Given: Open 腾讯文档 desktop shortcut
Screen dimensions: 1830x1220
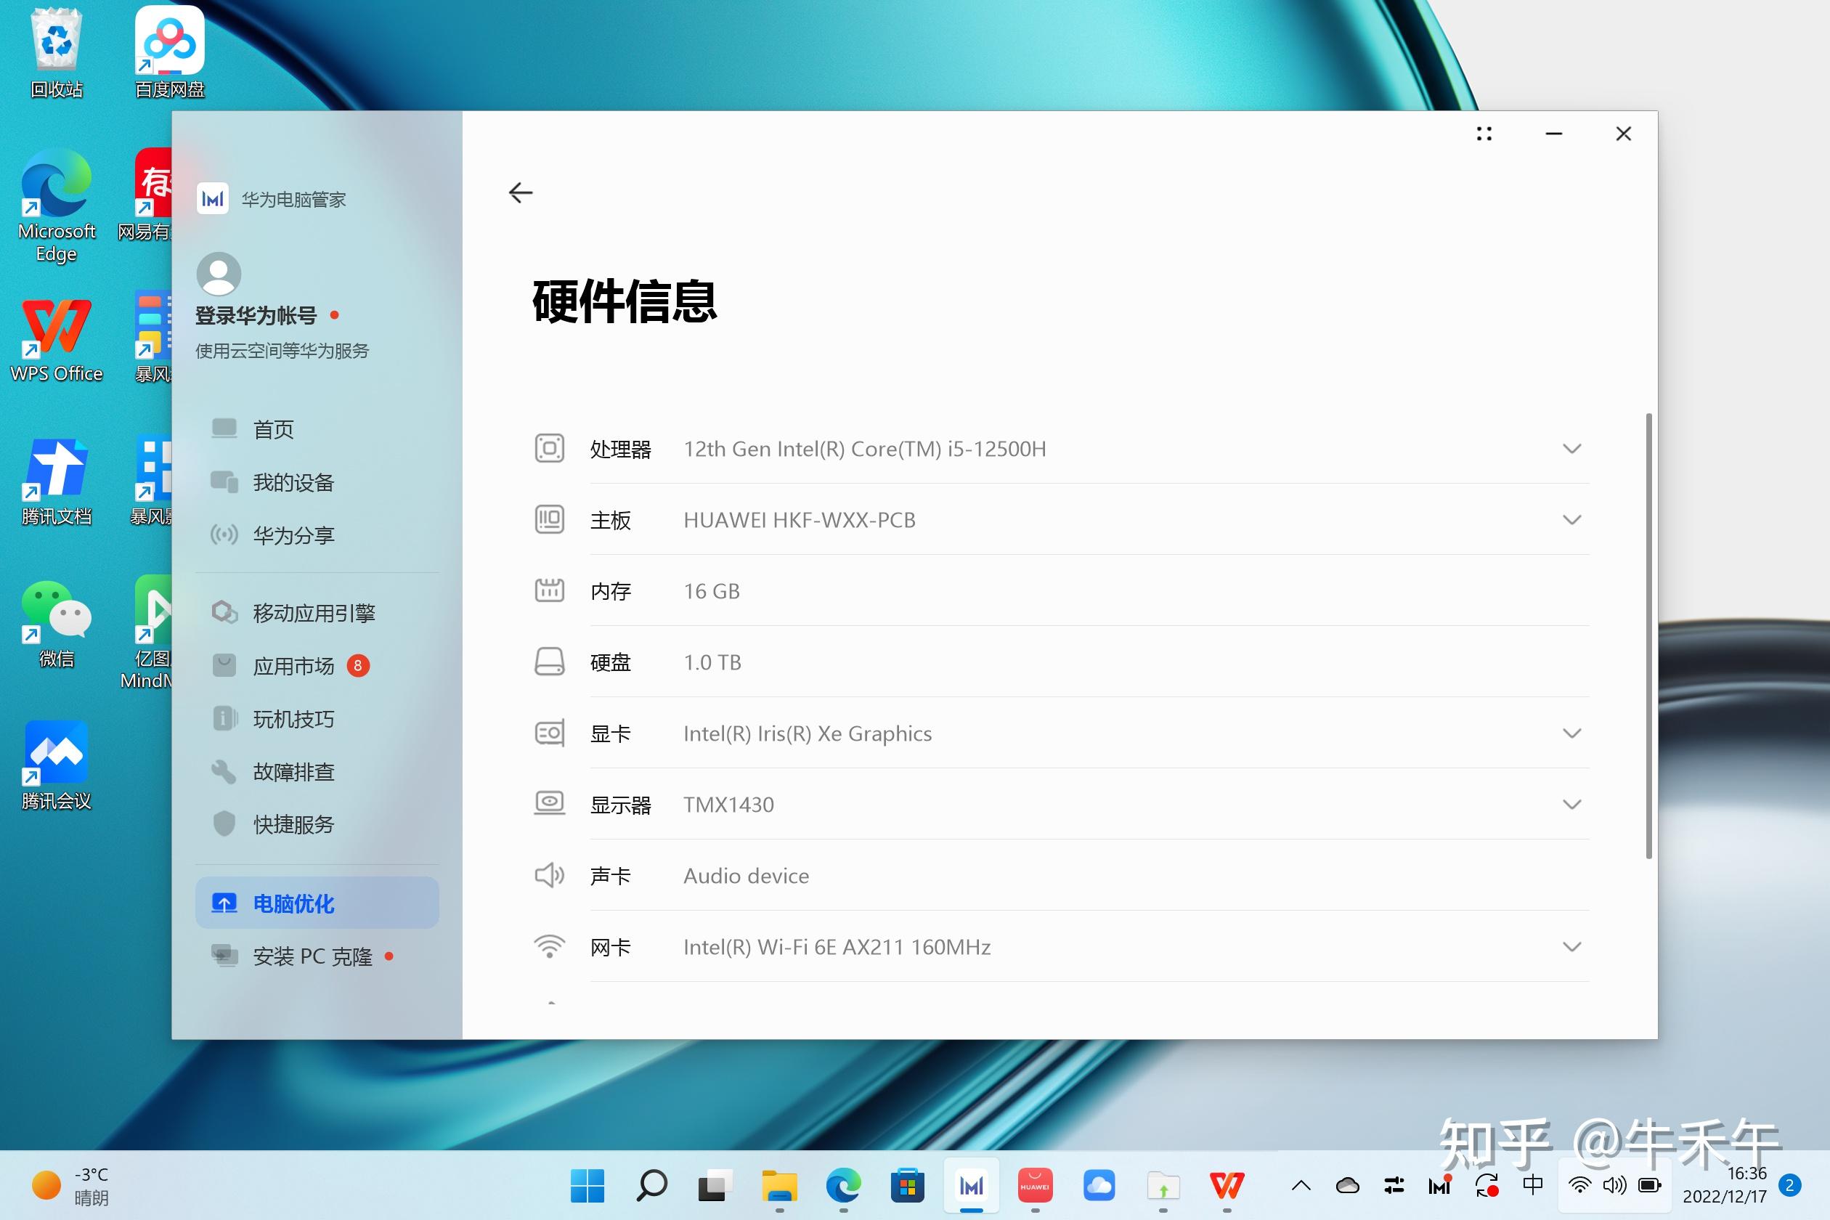Looking at the screenshot, I should point(57,482).
